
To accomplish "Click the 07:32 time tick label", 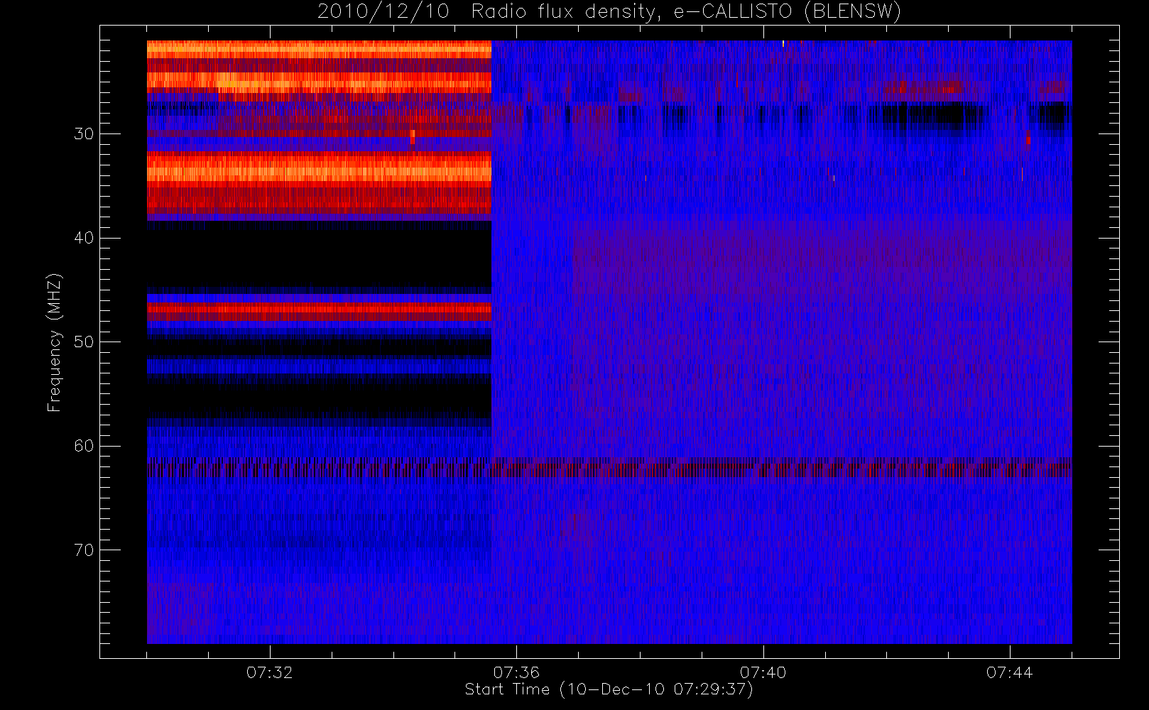I will 270,672.
